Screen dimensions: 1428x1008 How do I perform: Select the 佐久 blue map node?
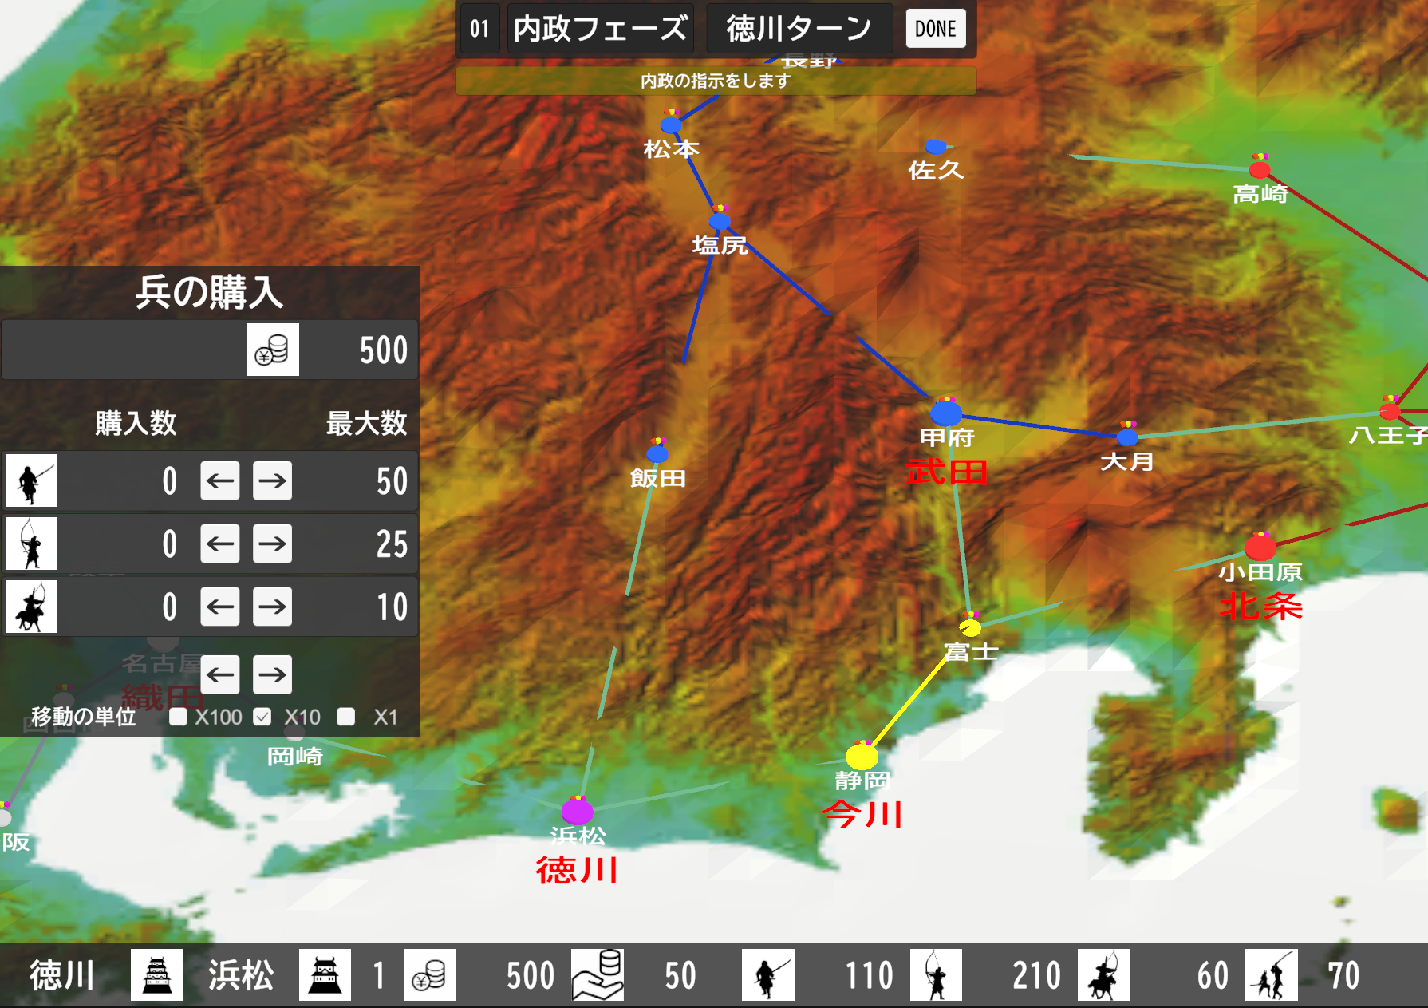point(935,147)
